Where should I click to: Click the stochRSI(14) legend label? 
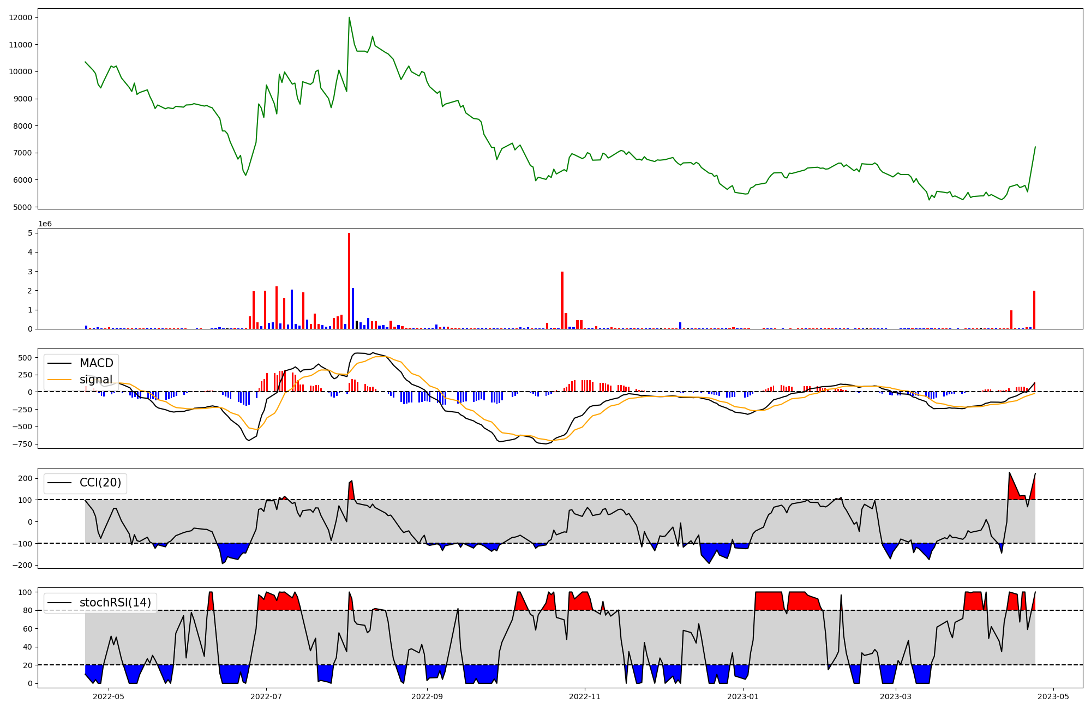115,603
